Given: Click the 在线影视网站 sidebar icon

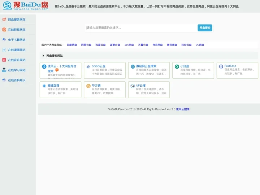Looking at the screenshot, I should tap(4, 30).
